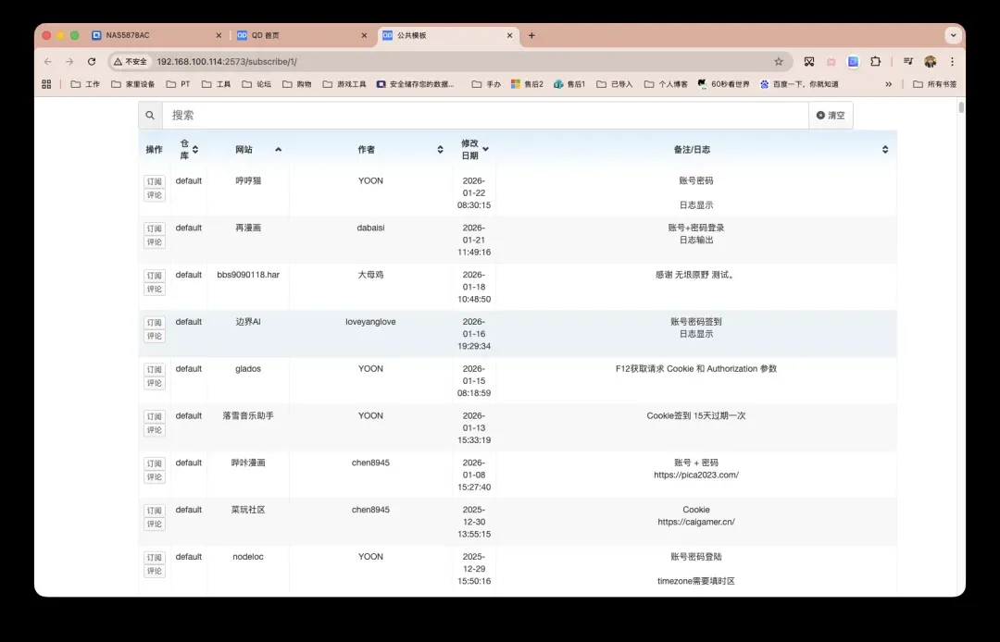1000x642 pixels.
Task: Toggle sort arrows on 备注/日志 column
Action: [x=884, y=149]
